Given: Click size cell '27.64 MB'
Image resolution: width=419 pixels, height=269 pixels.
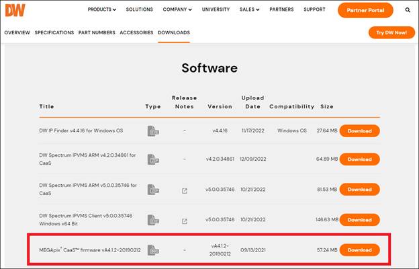Looking at the screenshot, I should pos(327,130).
